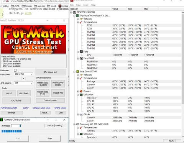Open the Dokik bookmark folder
Screen dimensions: 184x143
coord(52,6)
